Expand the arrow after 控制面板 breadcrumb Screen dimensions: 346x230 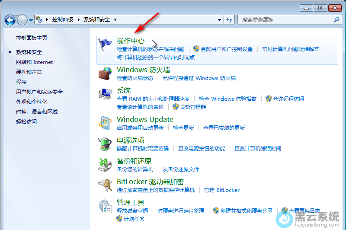click(79, 20)
